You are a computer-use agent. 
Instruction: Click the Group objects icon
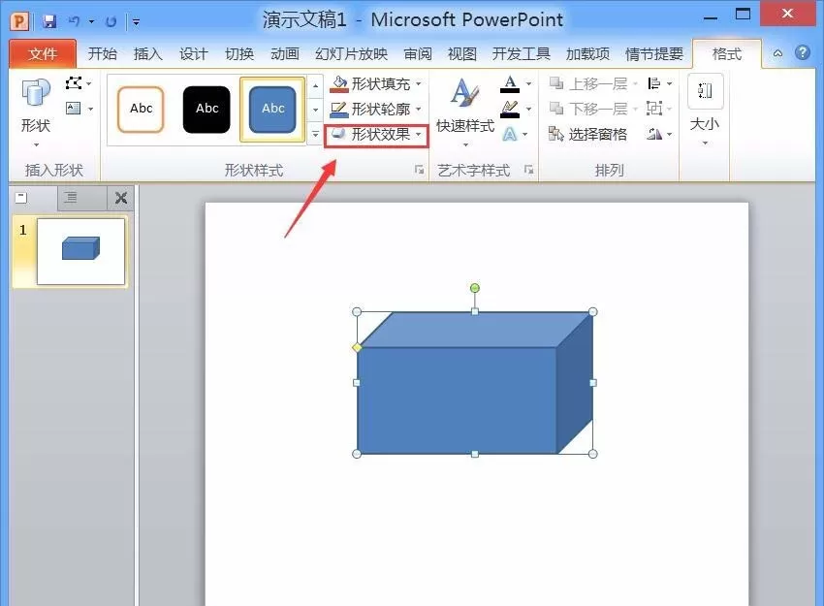(x=653, y=109)
